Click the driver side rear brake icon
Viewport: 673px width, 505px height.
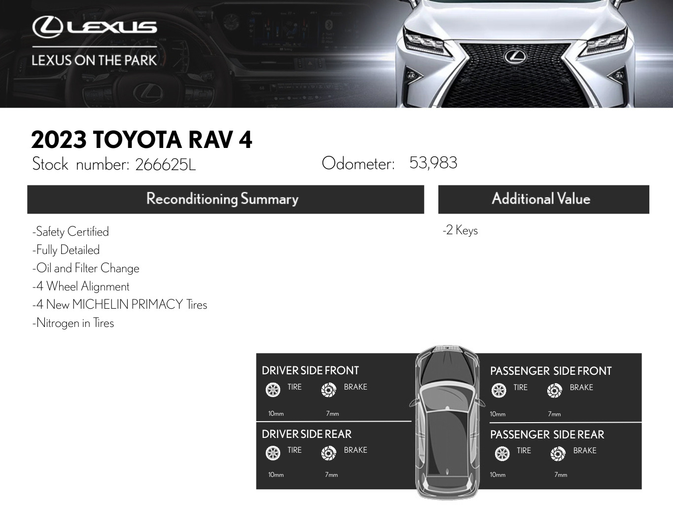coord(328,453)
